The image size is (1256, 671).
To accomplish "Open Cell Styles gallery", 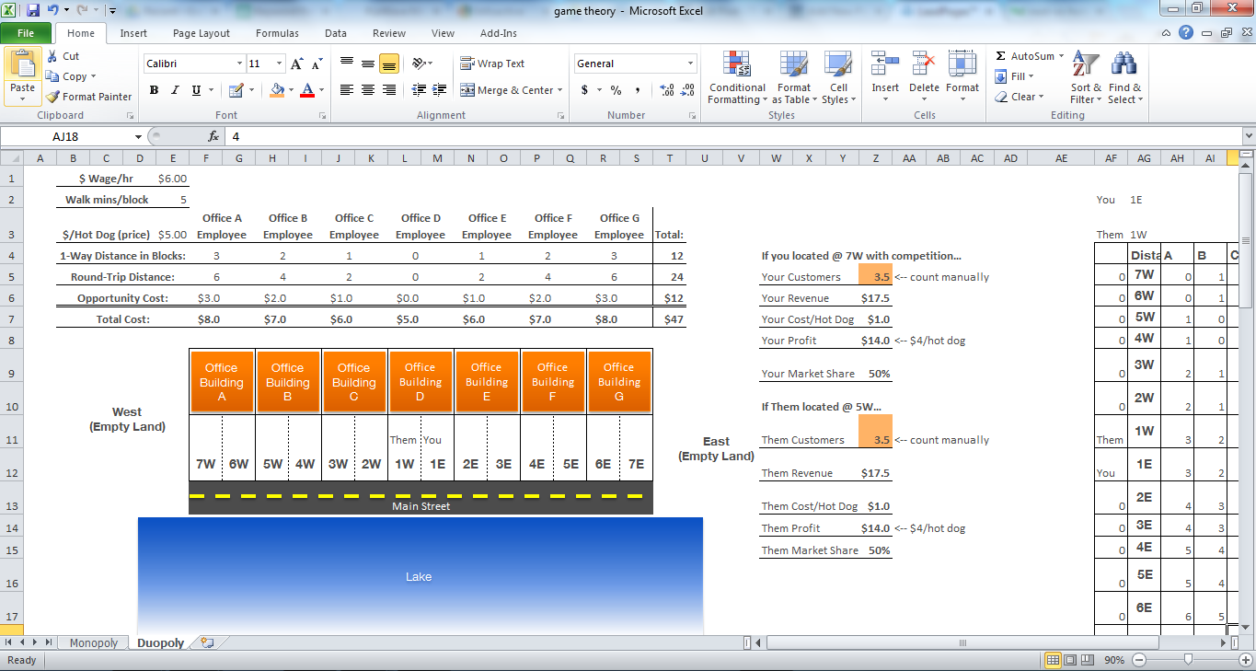I will (838, 77).
